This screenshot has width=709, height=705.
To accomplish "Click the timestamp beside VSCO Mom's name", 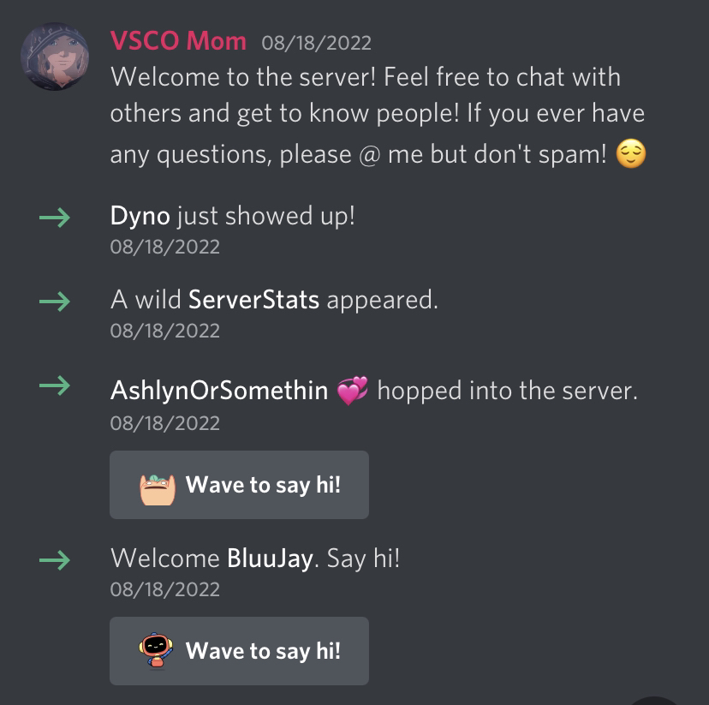I will click(x=317, y=43).
